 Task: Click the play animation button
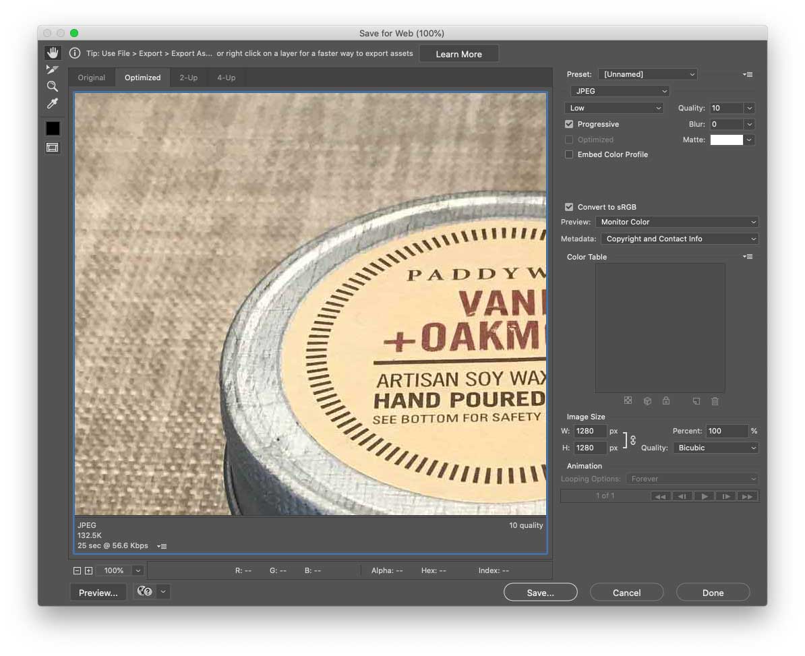705,496
